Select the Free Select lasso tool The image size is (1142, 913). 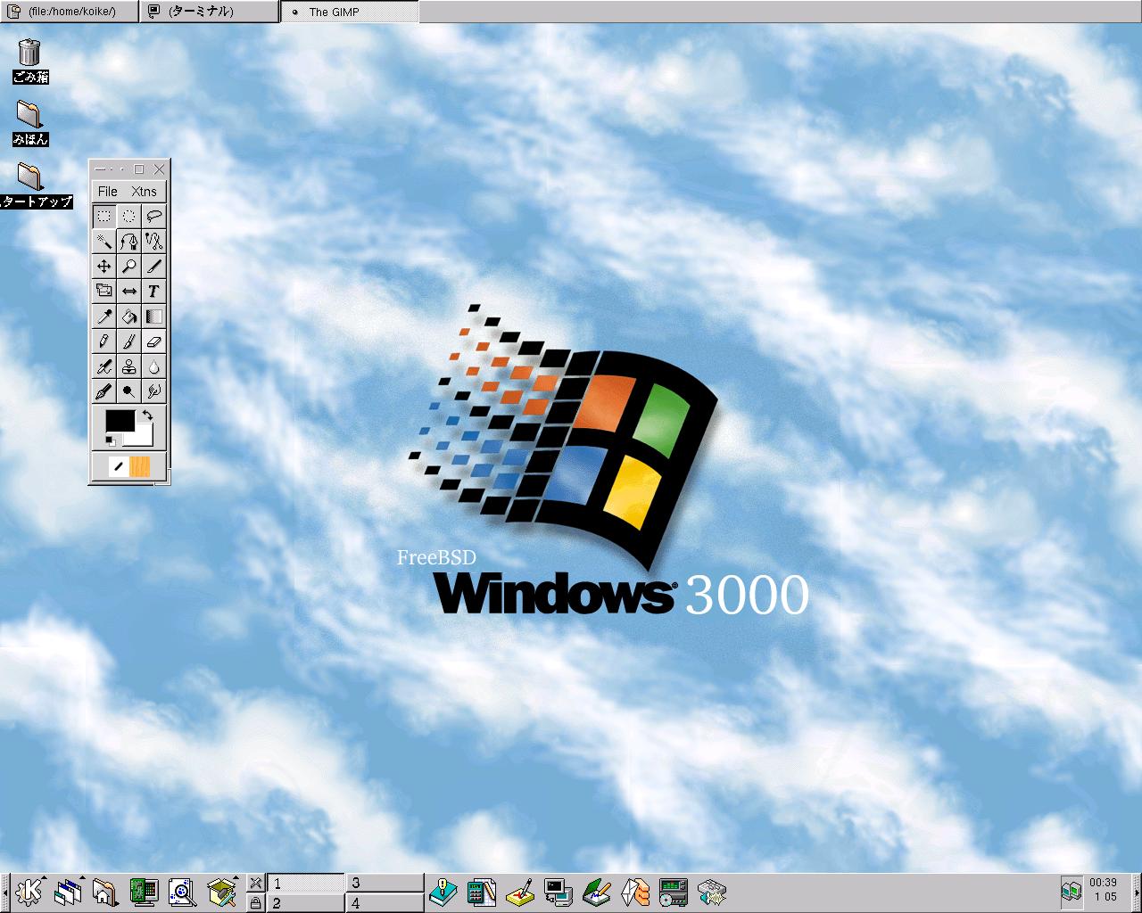tap(154, 216)
